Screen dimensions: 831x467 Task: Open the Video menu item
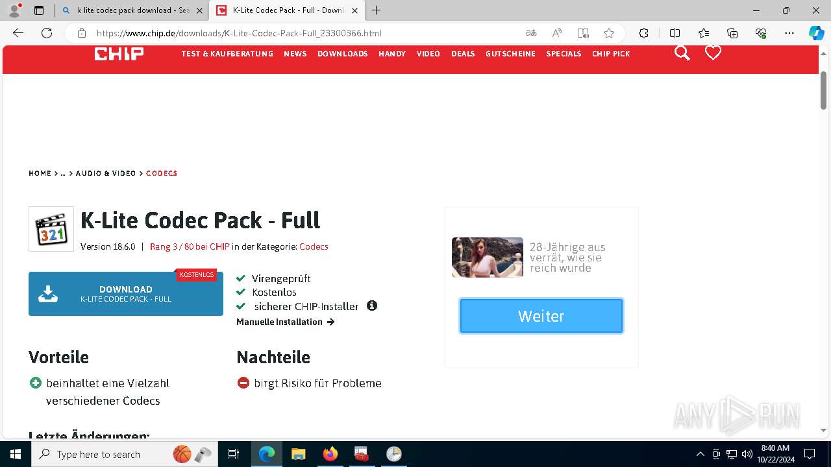(428, 54)
